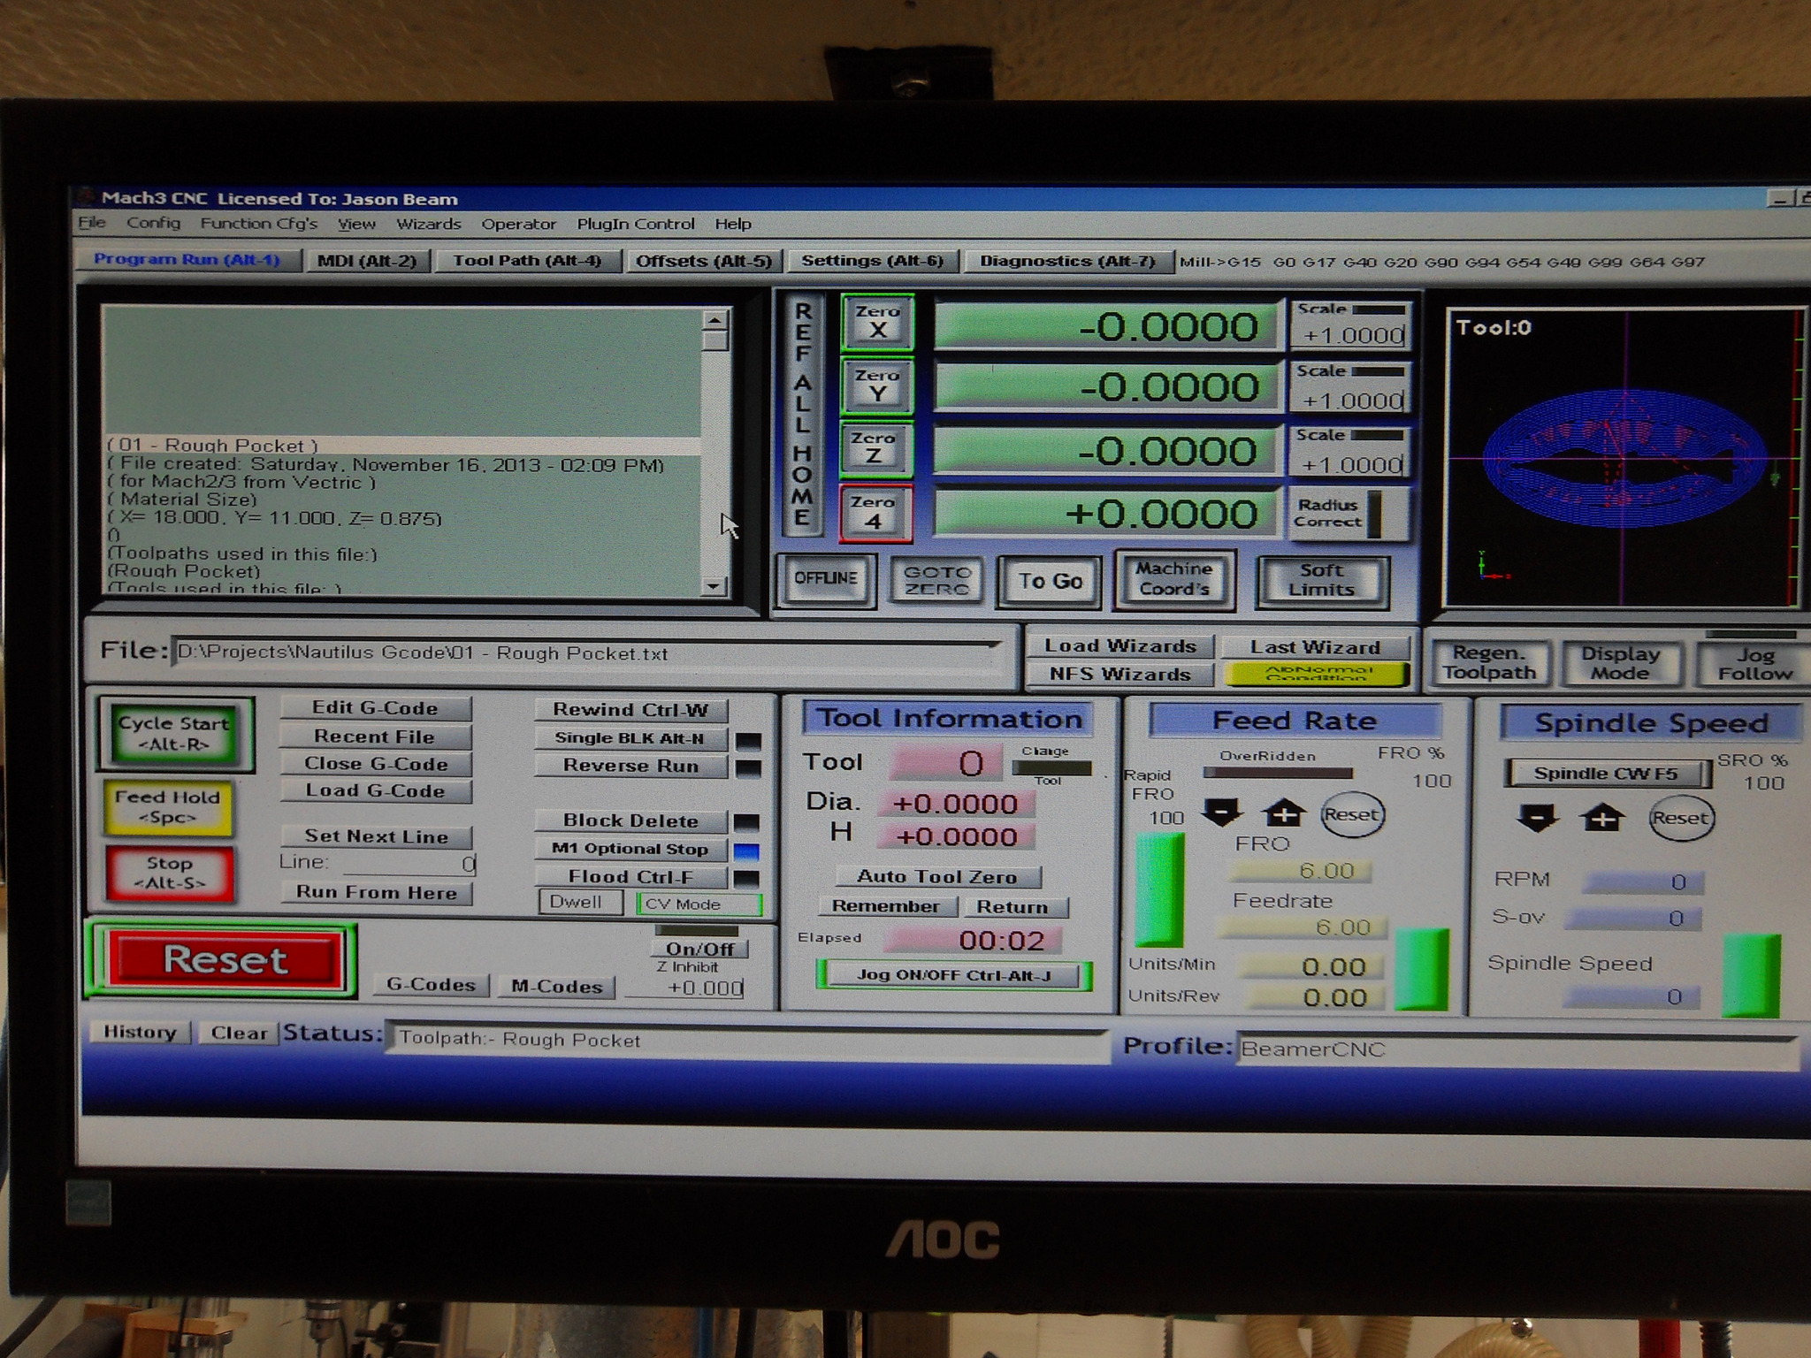
Task: Toggle Single BLK Alt-N mode
Action: tap(630, 737)
